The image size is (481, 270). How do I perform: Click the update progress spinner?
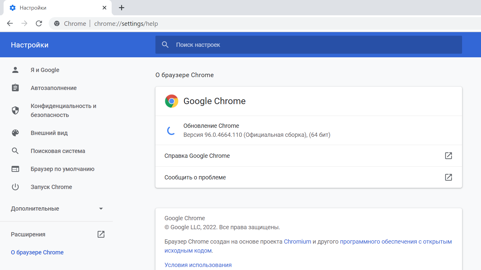point(171,130)
